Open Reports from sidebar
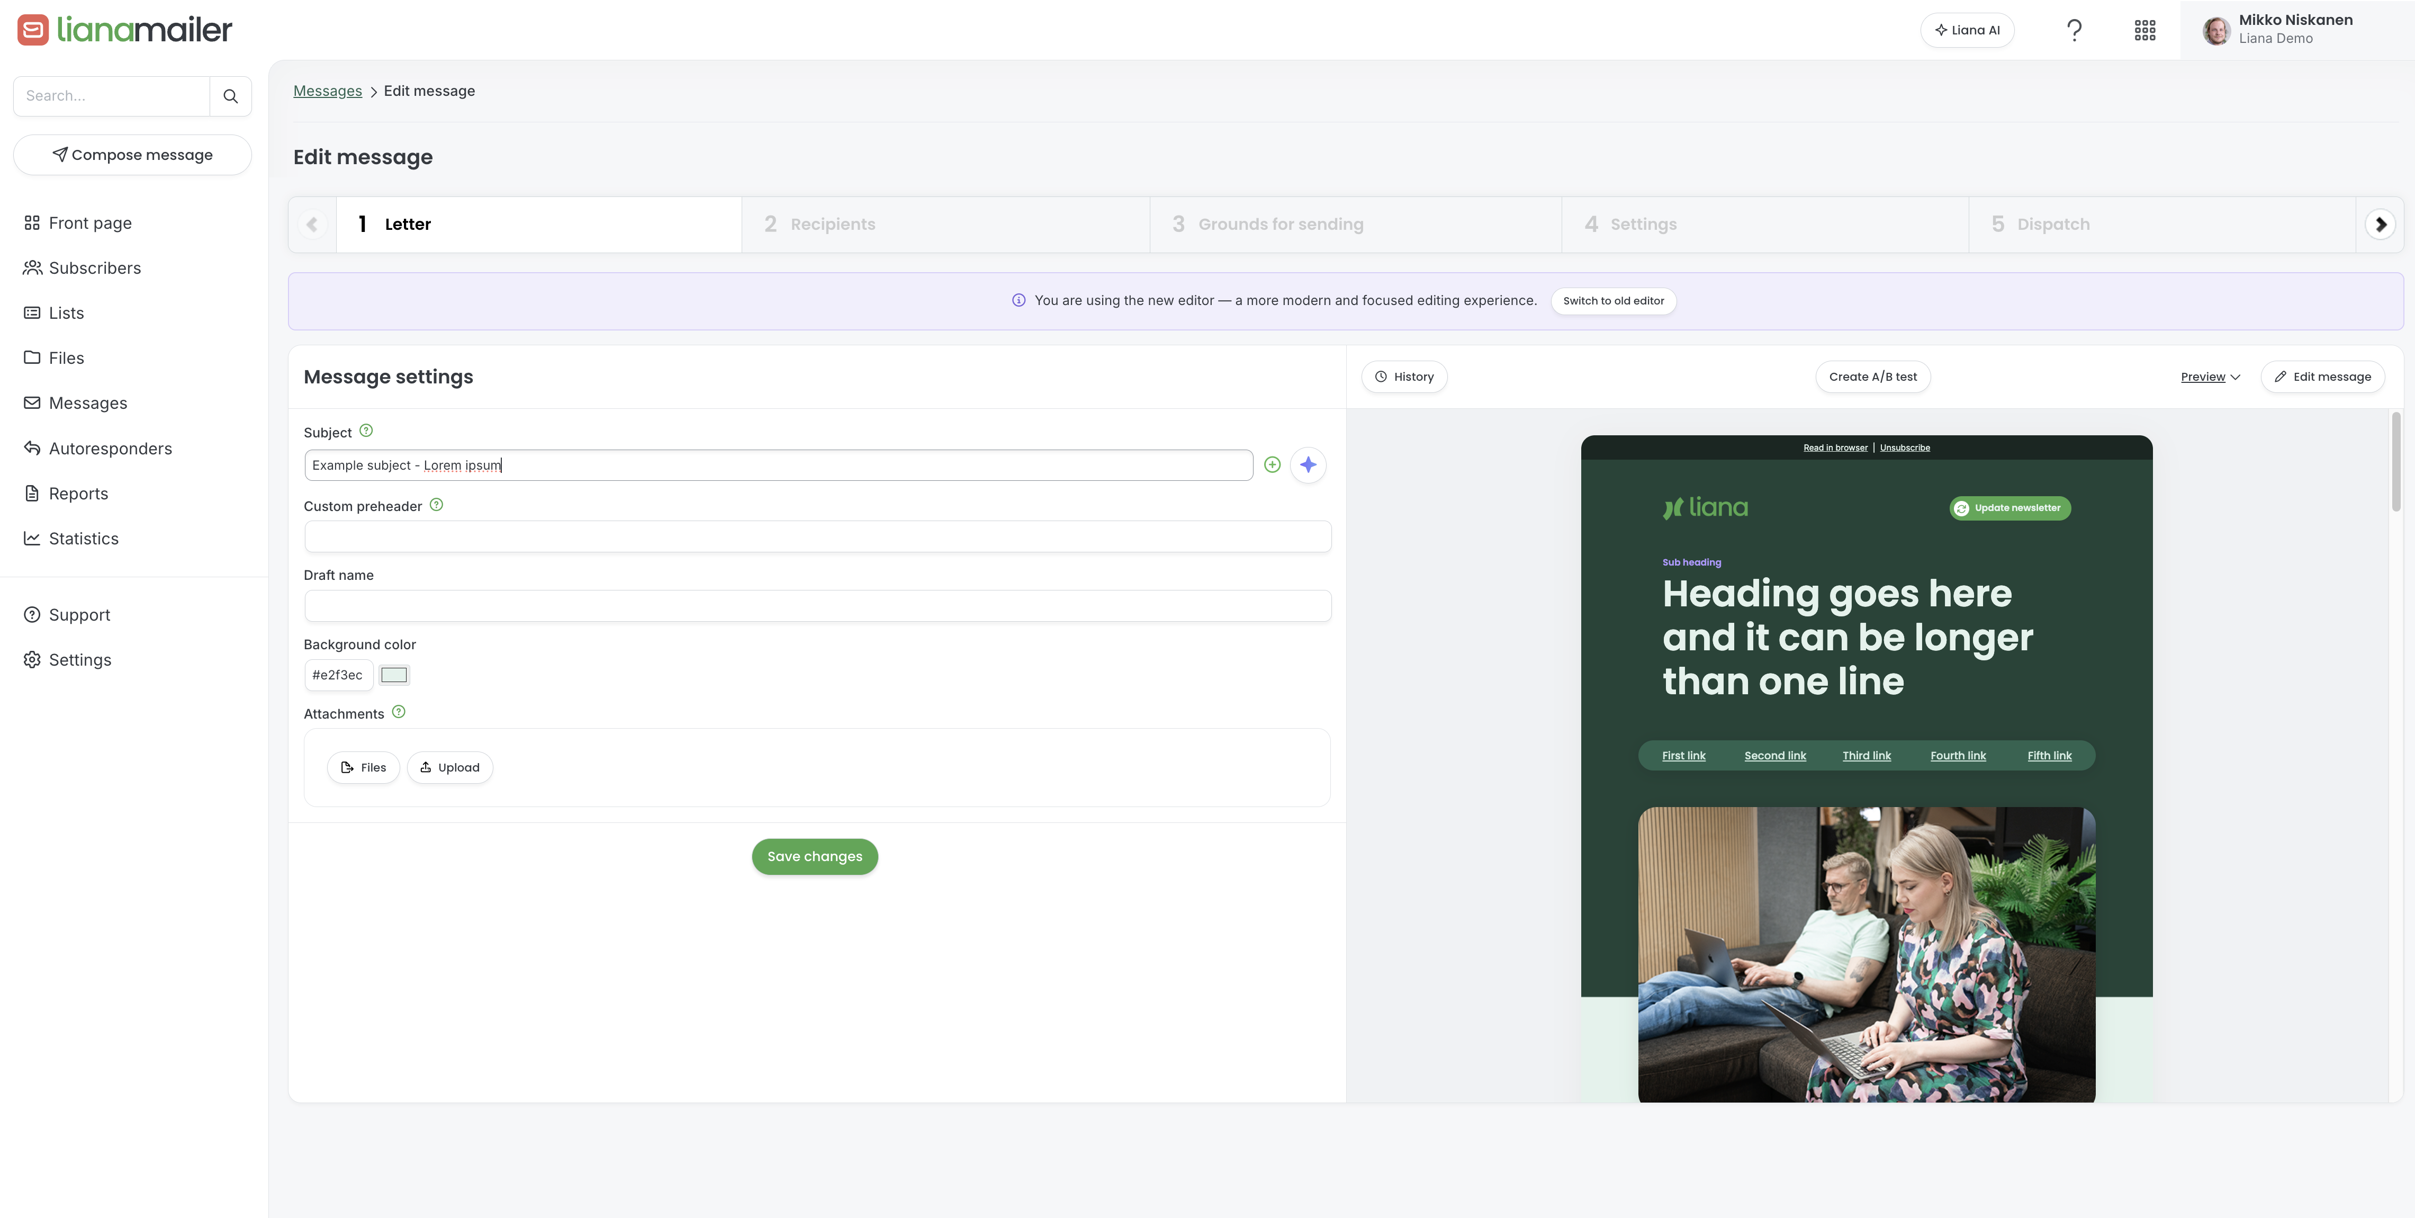 click(x=66, y=493)
